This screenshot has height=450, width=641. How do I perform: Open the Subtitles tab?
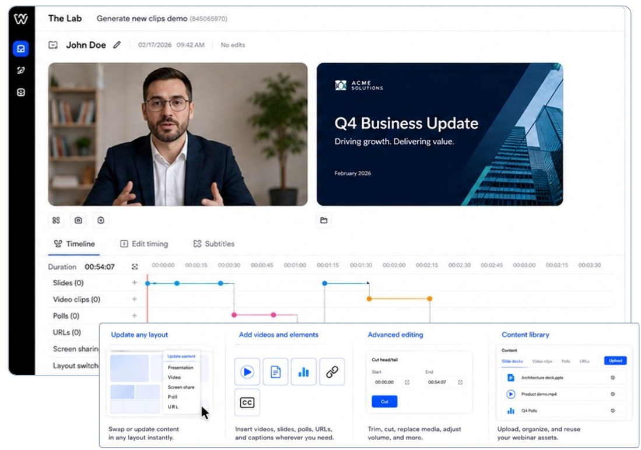pyautogui.click(x=214, y=244)
